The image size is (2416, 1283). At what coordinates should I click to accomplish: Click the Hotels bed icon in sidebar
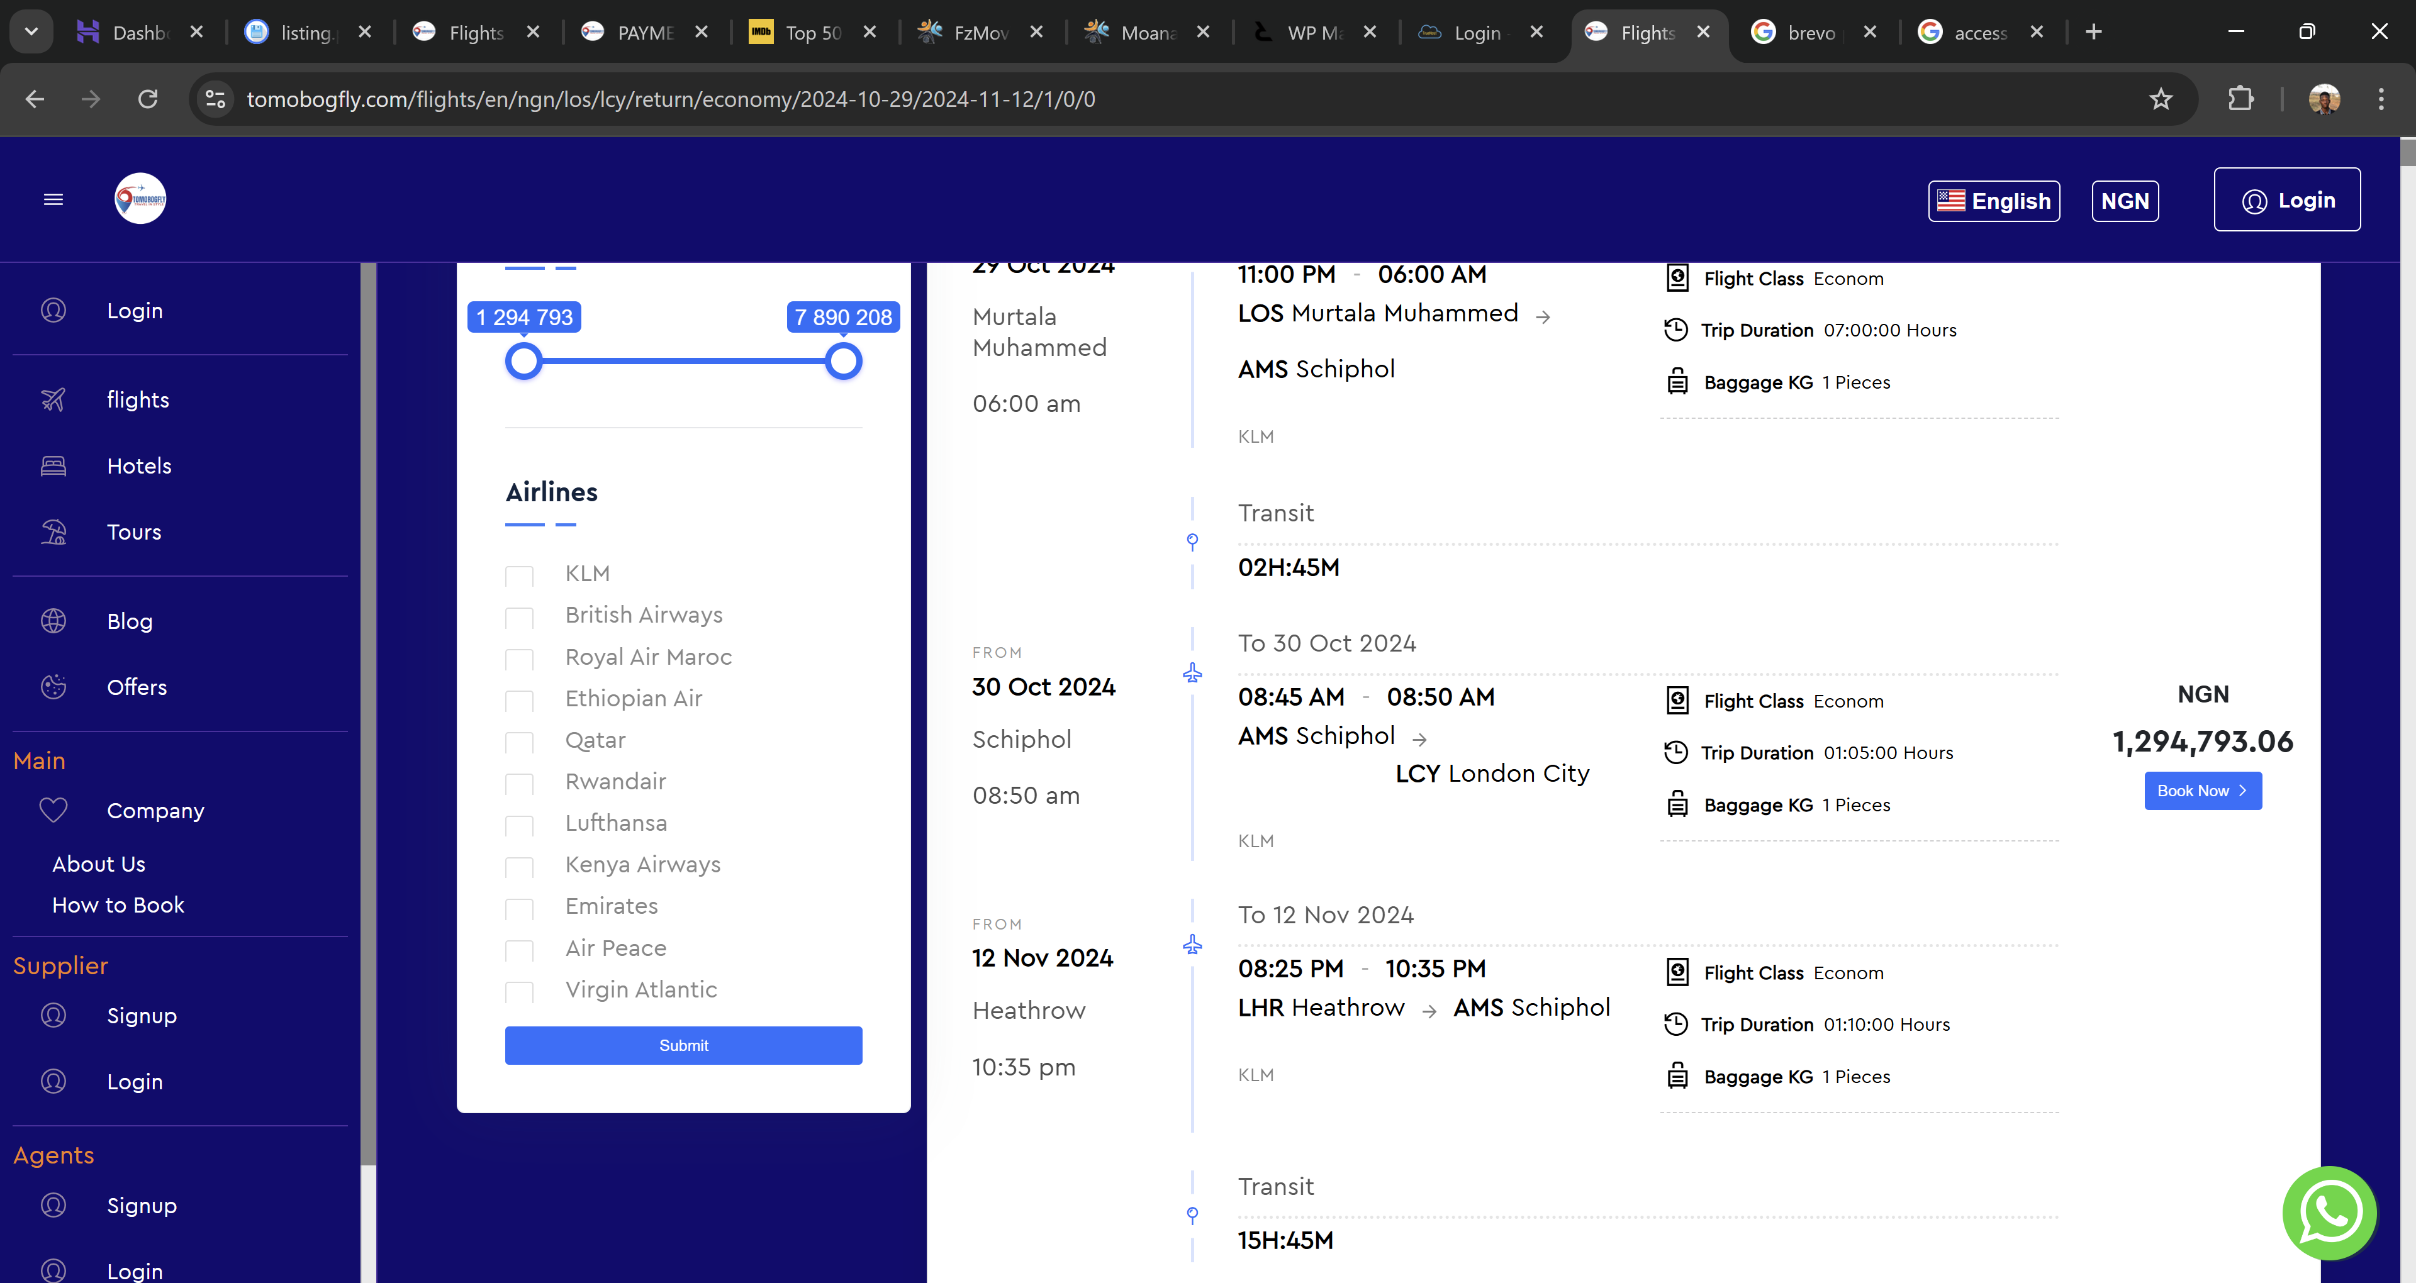point(53,466)
